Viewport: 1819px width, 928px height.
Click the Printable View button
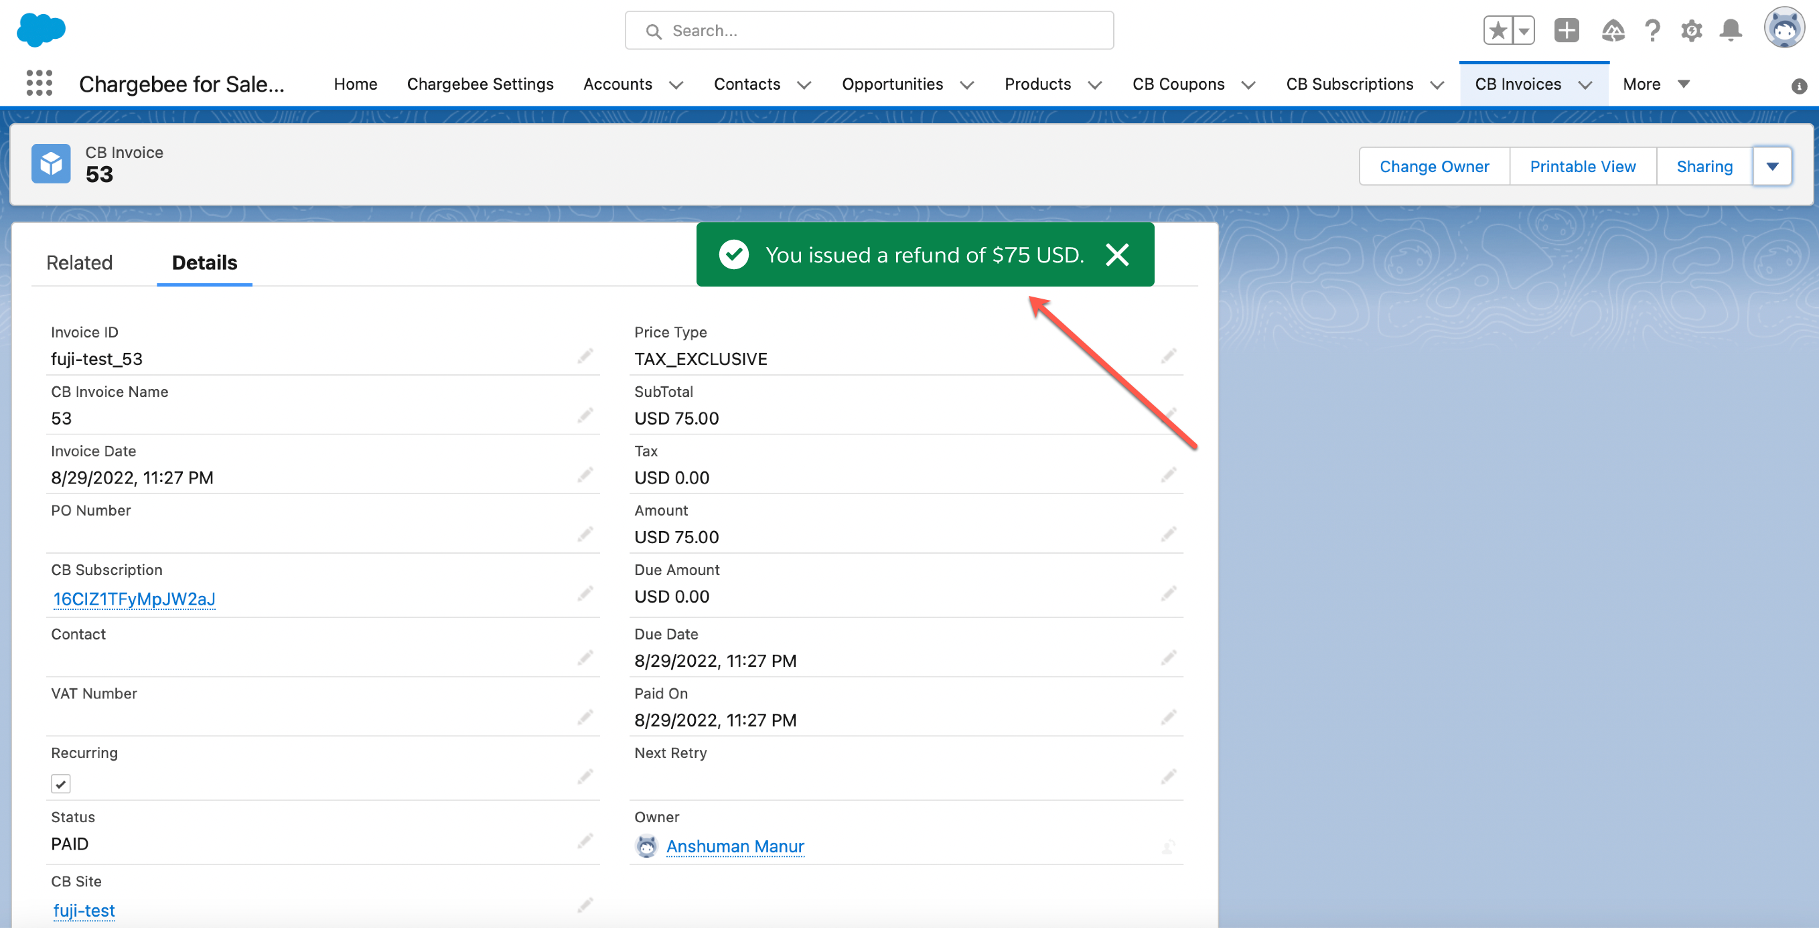tap(1582, 167)
